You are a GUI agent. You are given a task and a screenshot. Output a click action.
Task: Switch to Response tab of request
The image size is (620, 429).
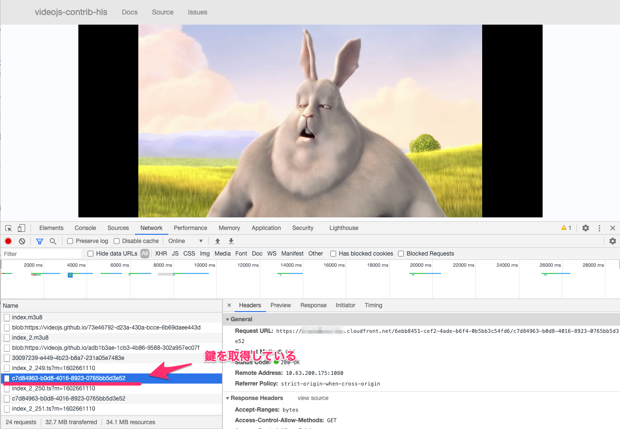[x=313, y=305]
